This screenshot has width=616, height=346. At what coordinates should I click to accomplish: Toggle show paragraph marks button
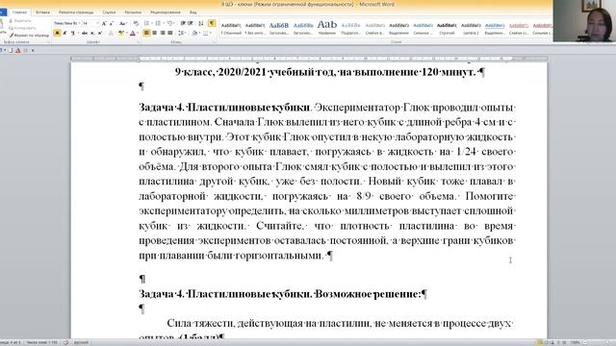pyautogui.click(x=212, y=23)
